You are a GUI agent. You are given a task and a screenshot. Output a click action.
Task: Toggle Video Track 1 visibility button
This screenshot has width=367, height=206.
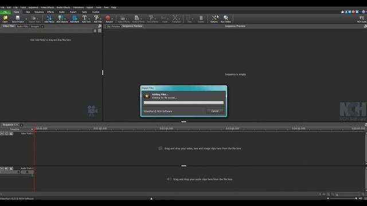(x=6, y=133)
